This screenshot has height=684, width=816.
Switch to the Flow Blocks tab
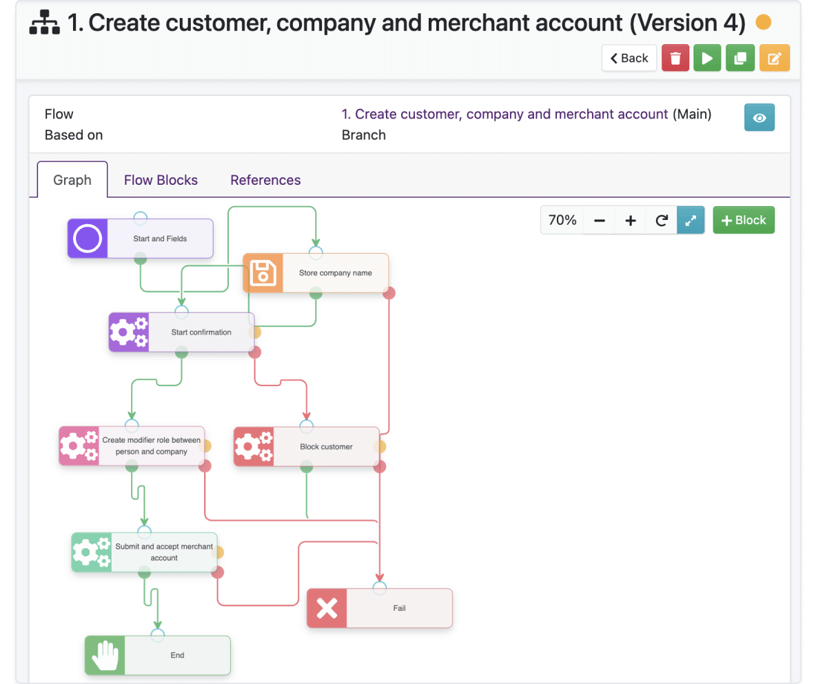pos(161,180)
